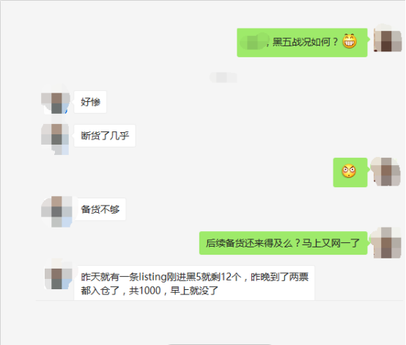Screen dimensions: 406x345
Task: Click avatar beside 后续备货还来得及么 message
Action: point(385,242)
